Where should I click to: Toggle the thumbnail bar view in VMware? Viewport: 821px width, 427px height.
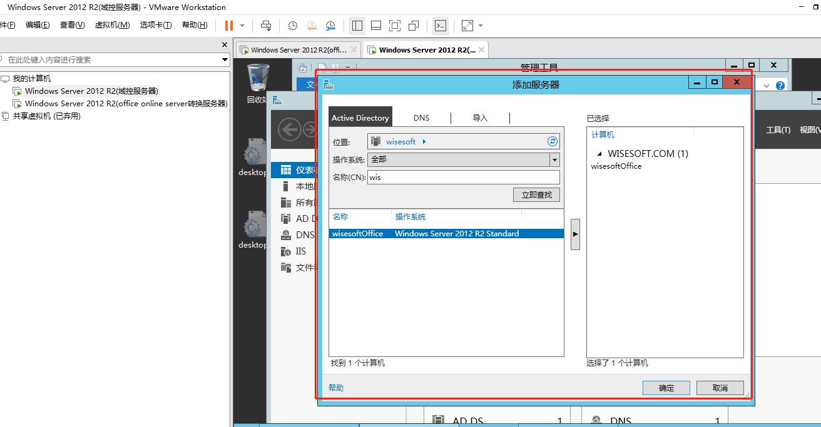pos(376,26)
